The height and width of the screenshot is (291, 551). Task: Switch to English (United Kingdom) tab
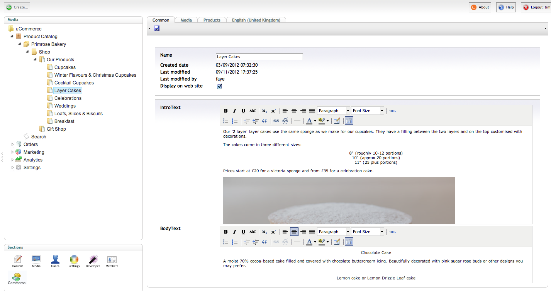(x=256, y=20)
